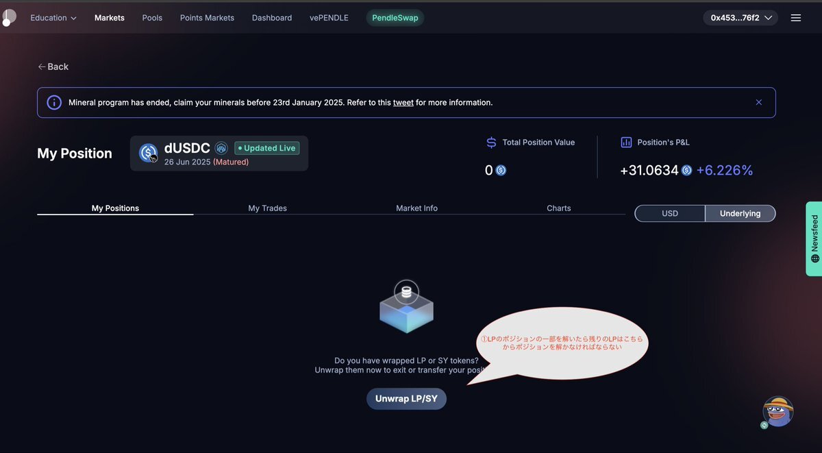Switch to My Trades tab
Viewport: 822px width, 453px height.
(267, 208)
